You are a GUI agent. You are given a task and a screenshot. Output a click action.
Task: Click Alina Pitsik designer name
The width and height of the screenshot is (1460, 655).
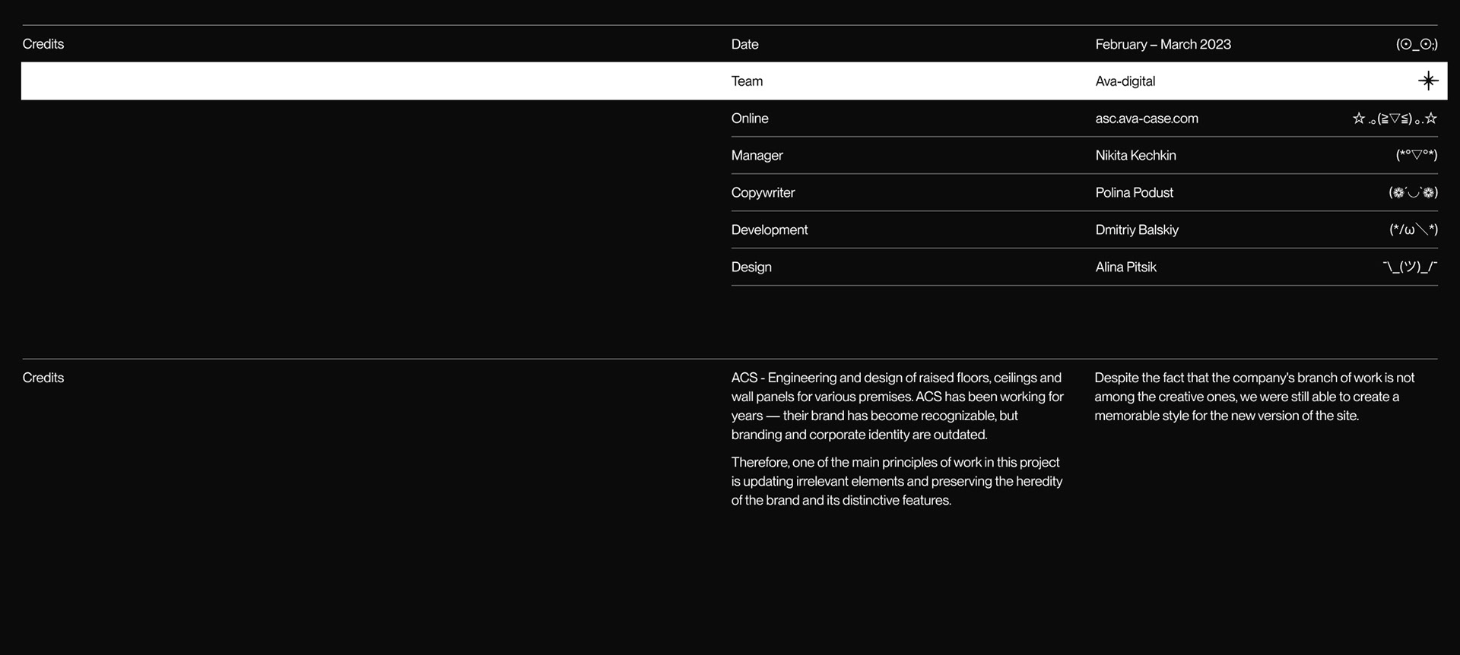tap(1125, 267)
